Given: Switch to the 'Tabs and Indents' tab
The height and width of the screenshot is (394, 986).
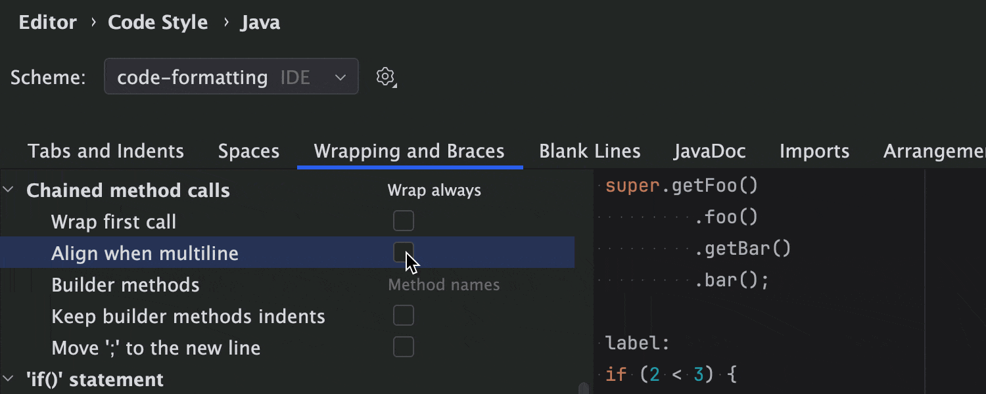Looking at the screenshot, I should click(105, 151).
